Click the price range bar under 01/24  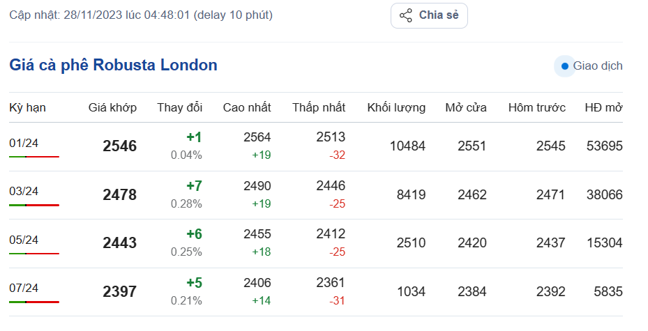(34, 157)
